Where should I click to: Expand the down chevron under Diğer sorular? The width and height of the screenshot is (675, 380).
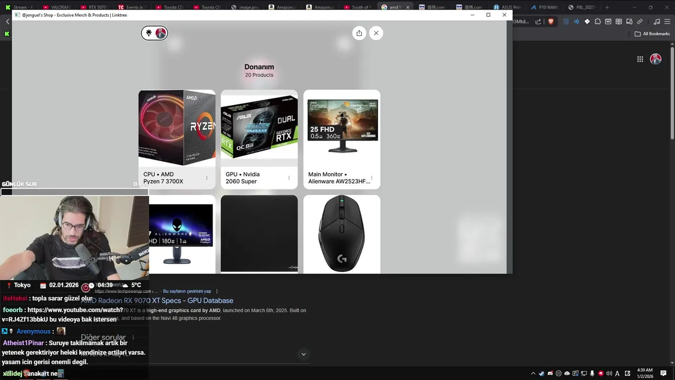[x=303, y=354]
